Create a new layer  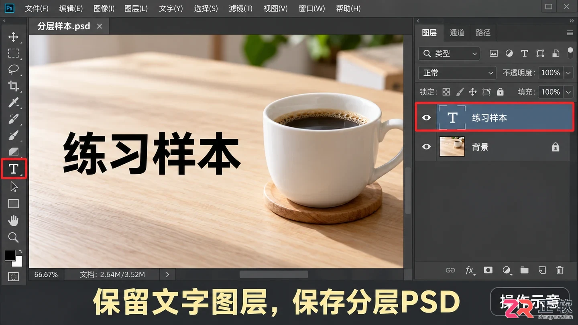tap(542, 270)
